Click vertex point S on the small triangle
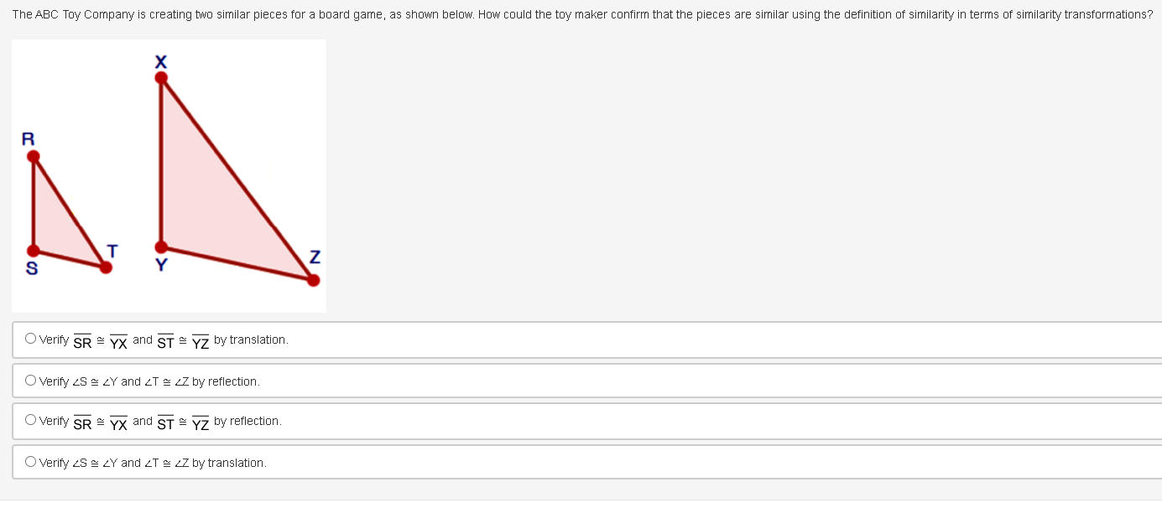Viewport: 1162px width, 508px height. [34, 249]
